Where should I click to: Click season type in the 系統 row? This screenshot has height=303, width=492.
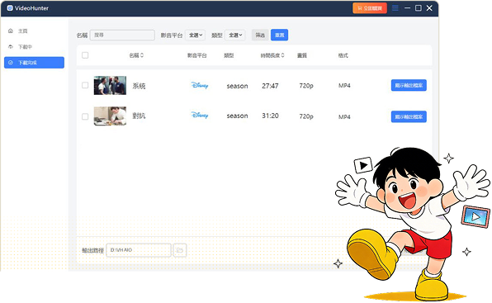pyautogui.click(x=237, y=86)
